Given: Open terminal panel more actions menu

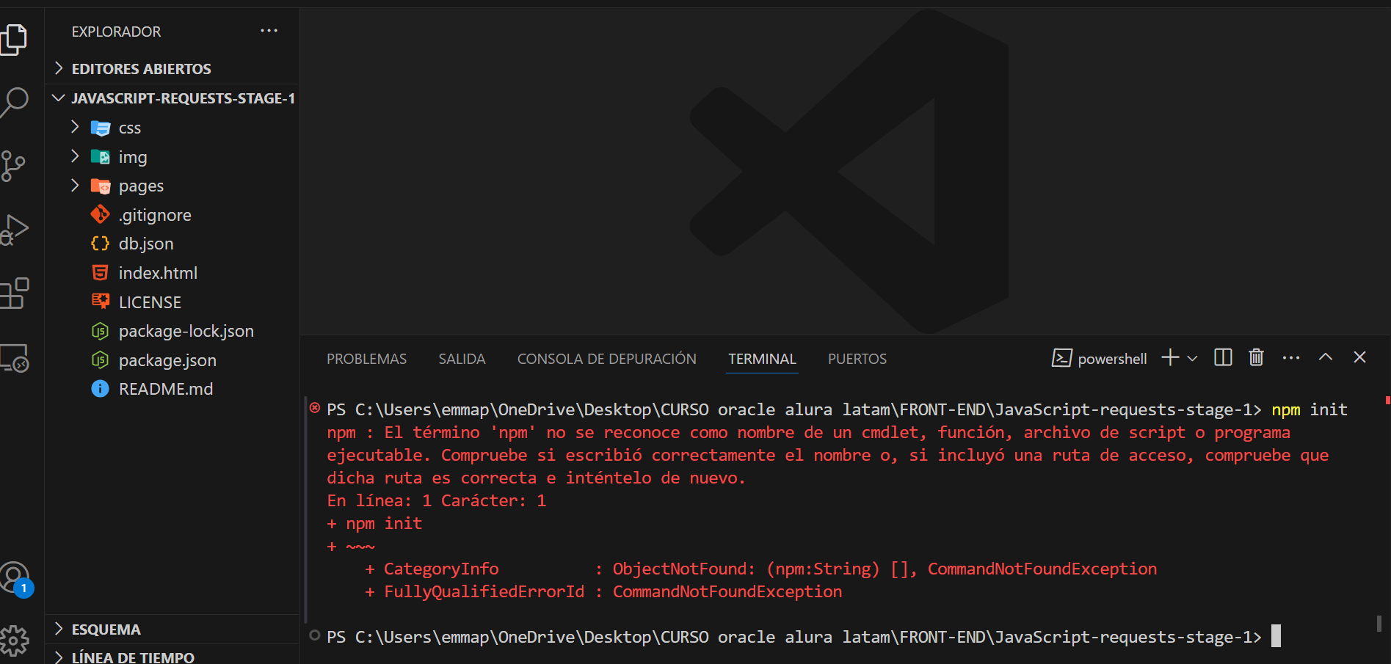Looking at the screenshot, I should pyautogui.click(x=1291, y=358).
